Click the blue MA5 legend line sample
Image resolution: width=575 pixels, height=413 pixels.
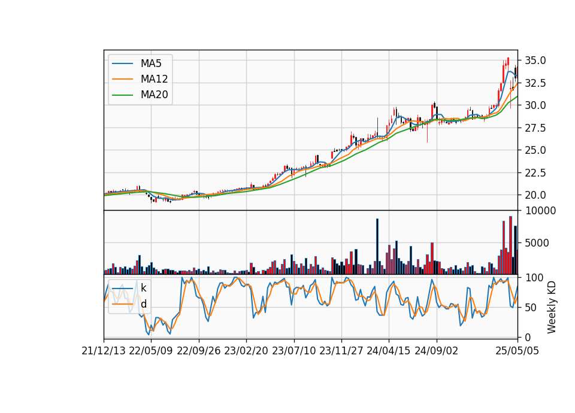point(122,64)
